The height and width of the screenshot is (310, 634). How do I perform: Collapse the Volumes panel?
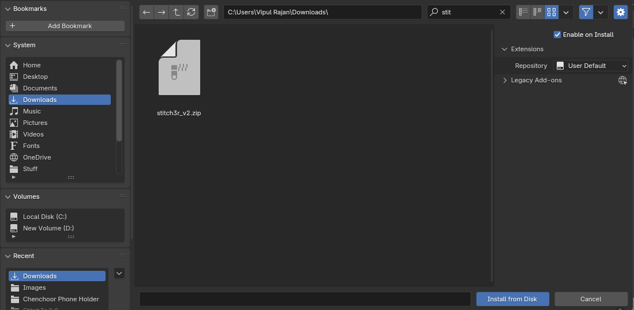click(x=7, y=196)
